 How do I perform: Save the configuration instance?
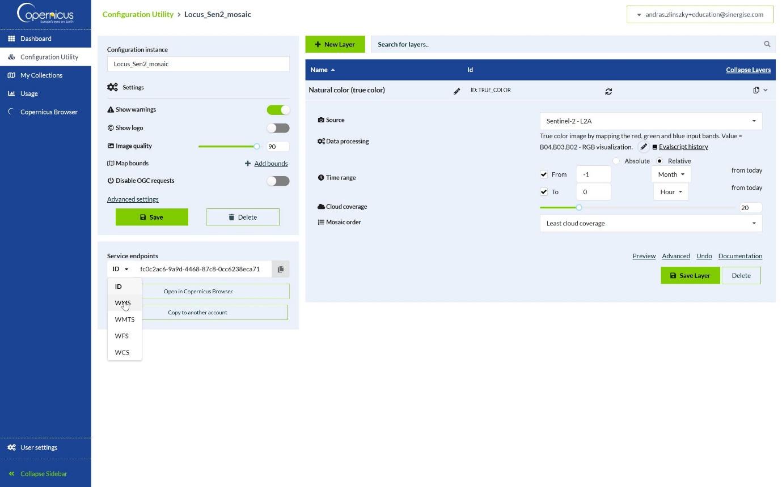[x=152, y=217]
